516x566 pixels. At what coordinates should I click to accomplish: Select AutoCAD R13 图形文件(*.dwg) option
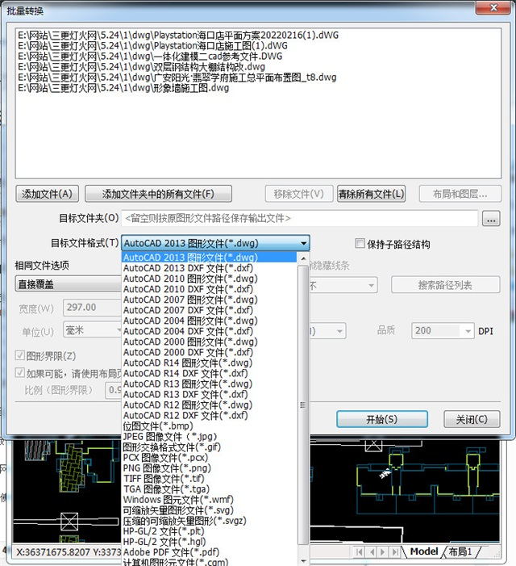point(210,384)
